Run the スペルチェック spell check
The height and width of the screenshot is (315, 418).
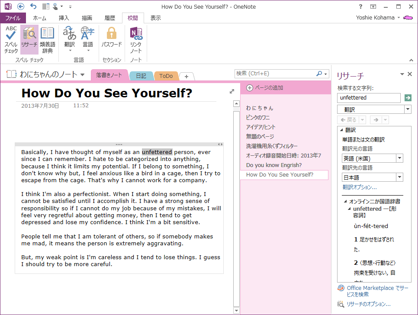tap(11, 39)
